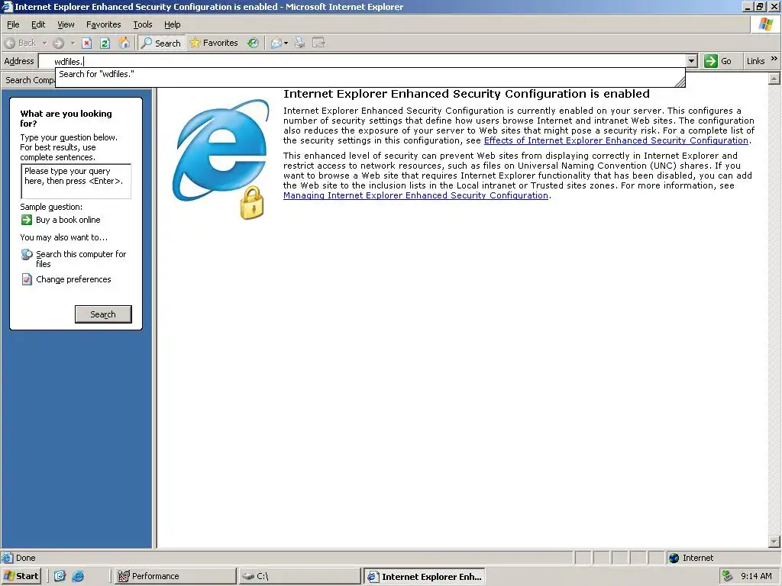Click the suggestion list resize grip
782x586 pixels.
click(680, 82)
